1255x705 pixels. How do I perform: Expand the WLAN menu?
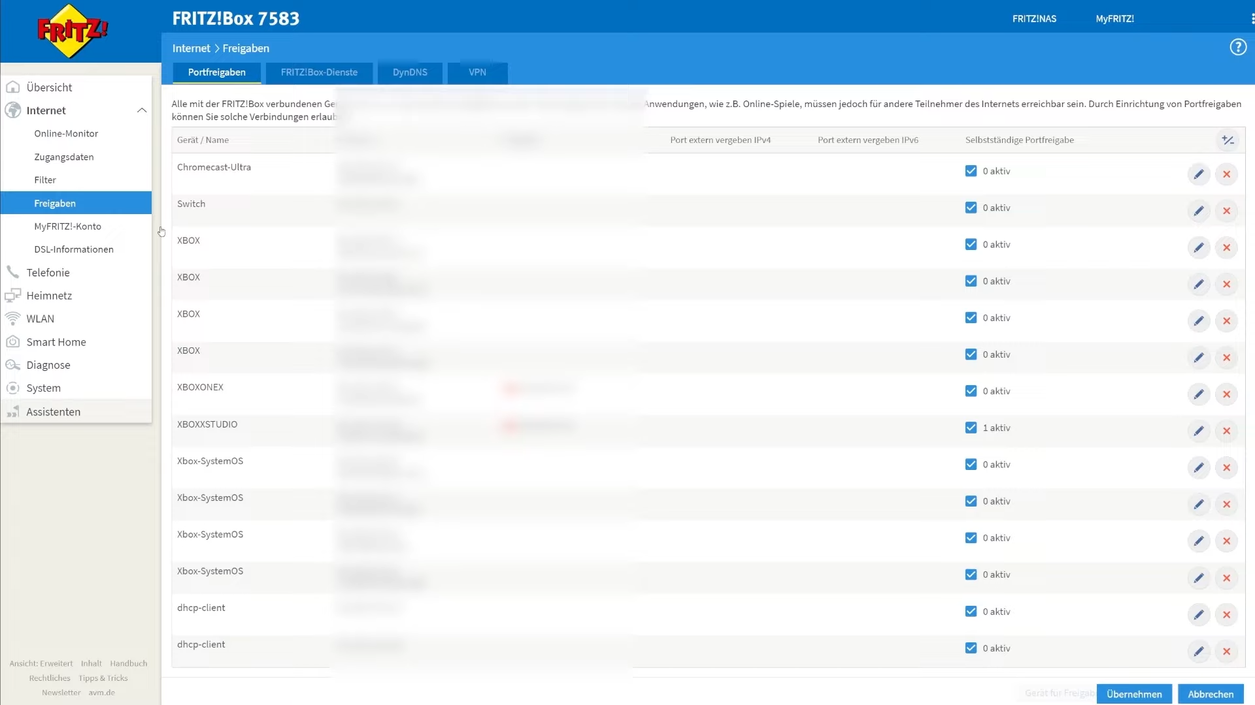point(41,319)
